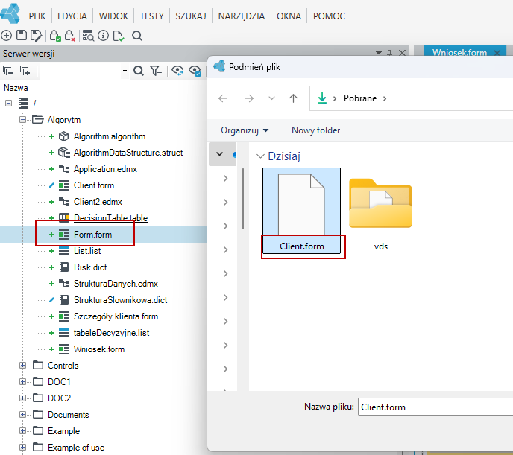Collapse the Algorytm folder
The height and width of the screenshot is (455, 513).
pos(22,120)
